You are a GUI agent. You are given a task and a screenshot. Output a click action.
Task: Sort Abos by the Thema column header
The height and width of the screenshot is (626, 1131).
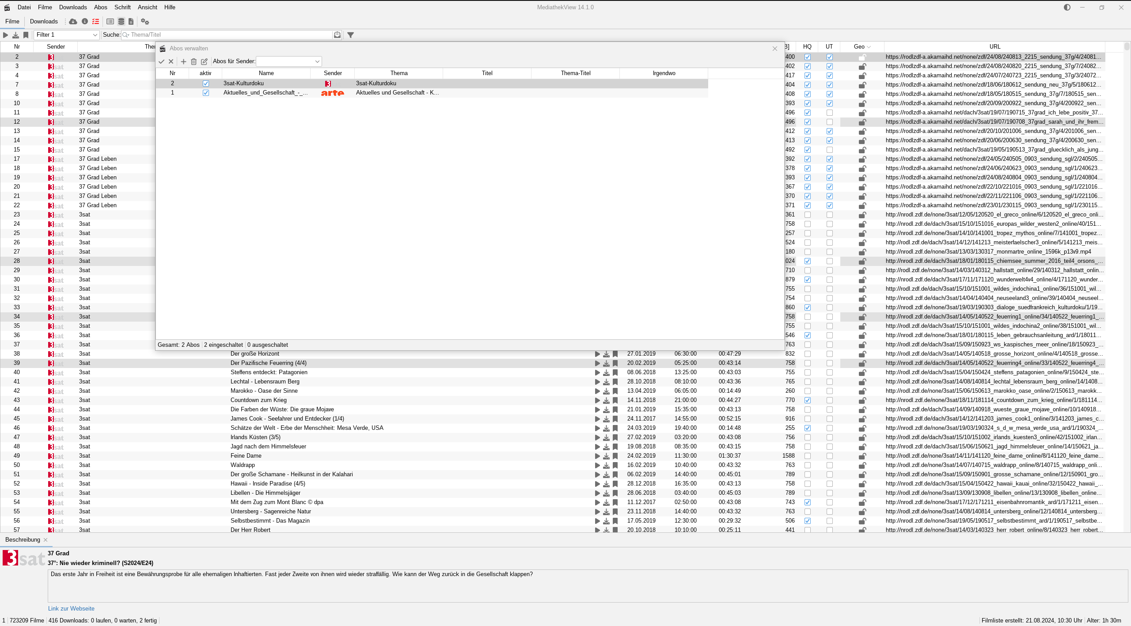click(399, 73)
